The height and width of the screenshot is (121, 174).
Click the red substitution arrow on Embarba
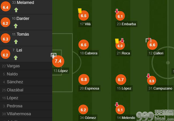117,11
